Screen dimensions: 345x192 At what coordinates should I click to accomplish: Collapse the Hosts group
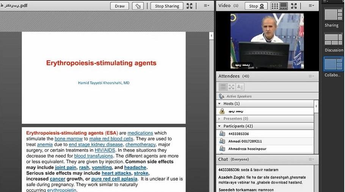[x=219, y=103]
